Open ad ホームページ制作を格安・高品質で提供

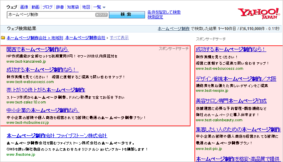tap(238, 159)
